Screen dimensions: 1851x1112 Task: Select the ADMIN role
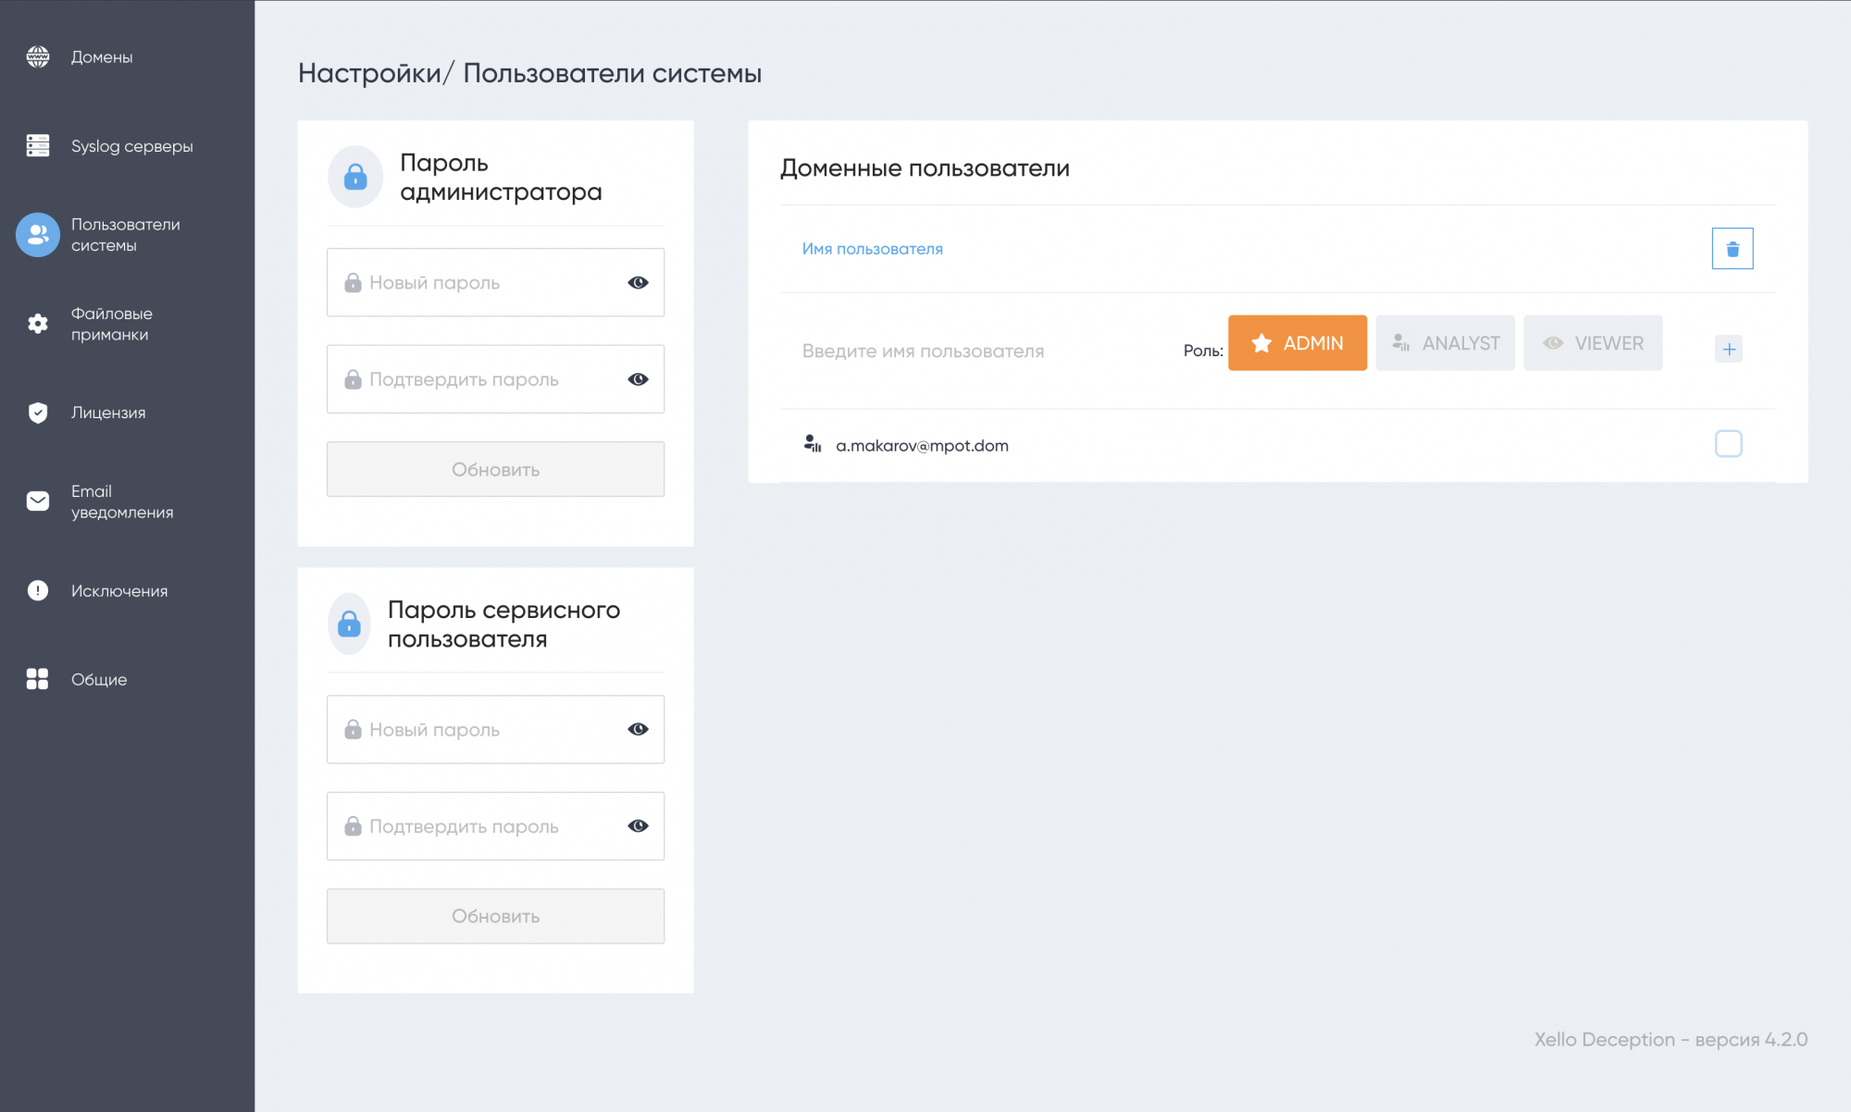pos(1297,343)
